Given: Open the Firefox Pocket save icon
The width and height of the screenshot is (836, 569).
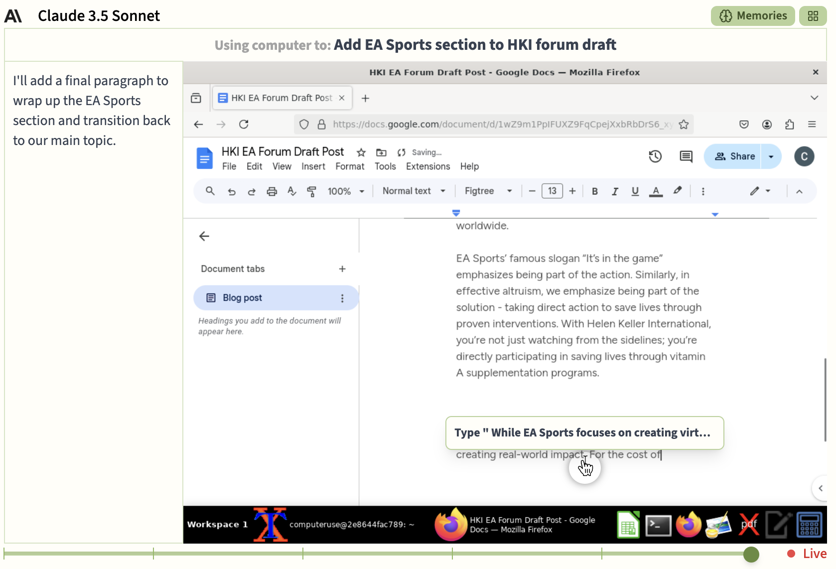Looking at the screenshot, I should (744, 125).
